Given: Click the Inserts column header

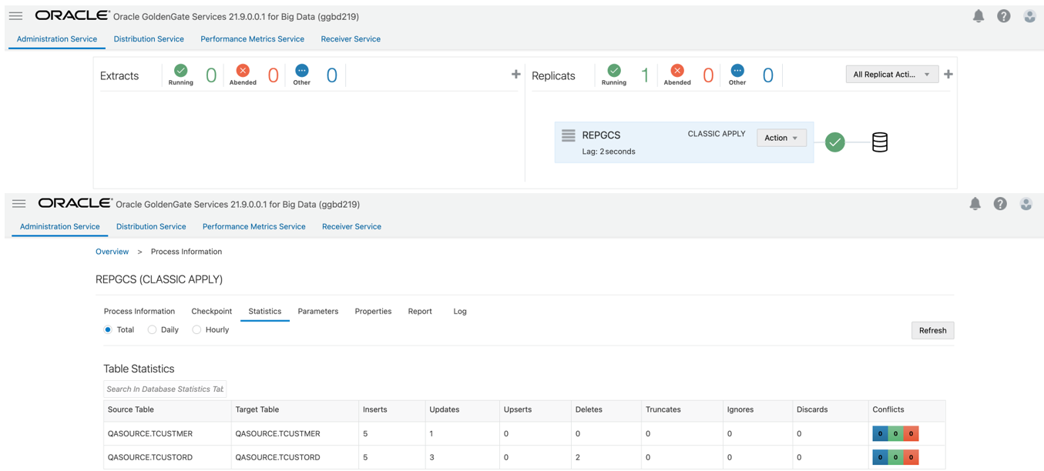Looking at the screenshot, I should pyautogui.click(x=391, y=409).
